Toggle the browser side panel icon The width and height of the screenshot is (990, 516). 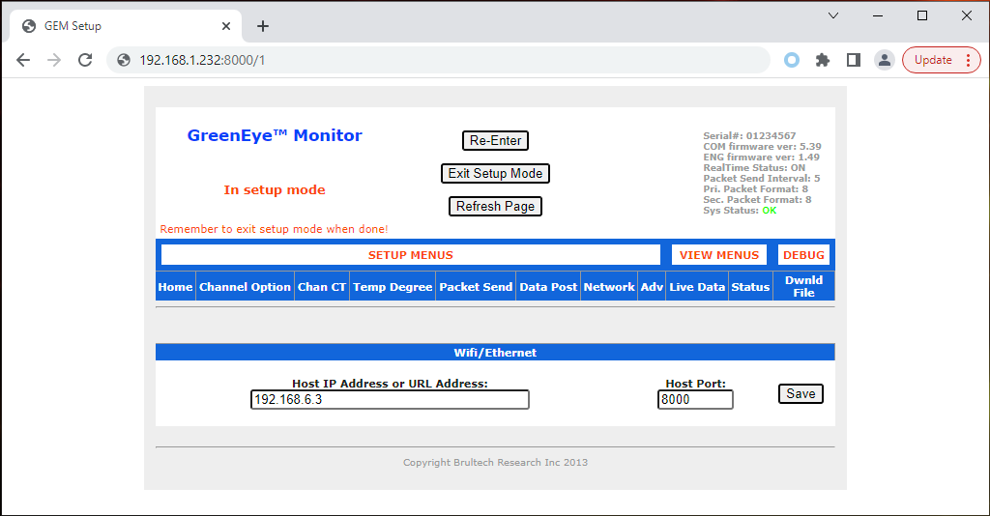point(854,60)
